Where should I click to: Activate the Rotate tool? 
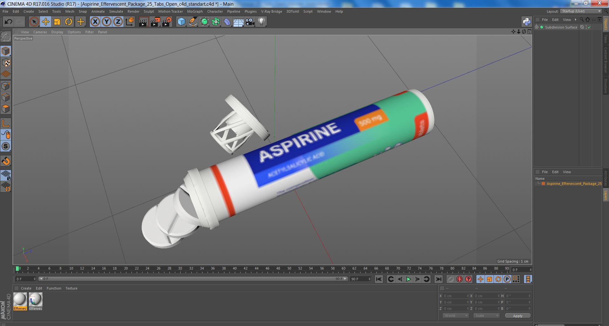point(69,22)
